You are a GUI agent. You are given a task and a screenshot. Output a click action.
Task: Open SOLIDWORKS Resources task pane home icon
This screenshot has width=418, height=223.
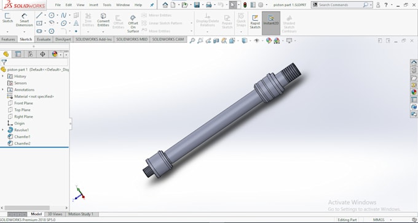tap(414, 63)
